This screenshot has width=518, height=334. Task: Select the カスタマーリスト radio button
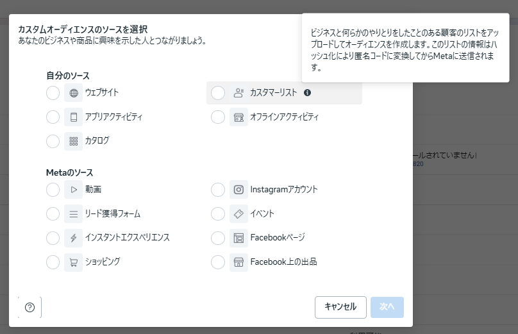click(x=218, y=93)
